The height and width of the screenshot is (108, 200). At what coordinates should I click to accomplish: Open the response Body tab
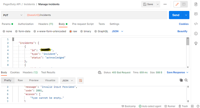4,72
